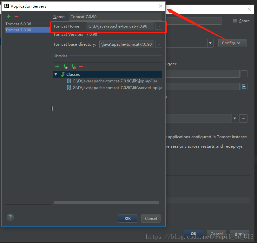Toggle the Share checkbox in background window
Image resolution: width=257 pixels, height=243 pixels.
click(235, 21)
